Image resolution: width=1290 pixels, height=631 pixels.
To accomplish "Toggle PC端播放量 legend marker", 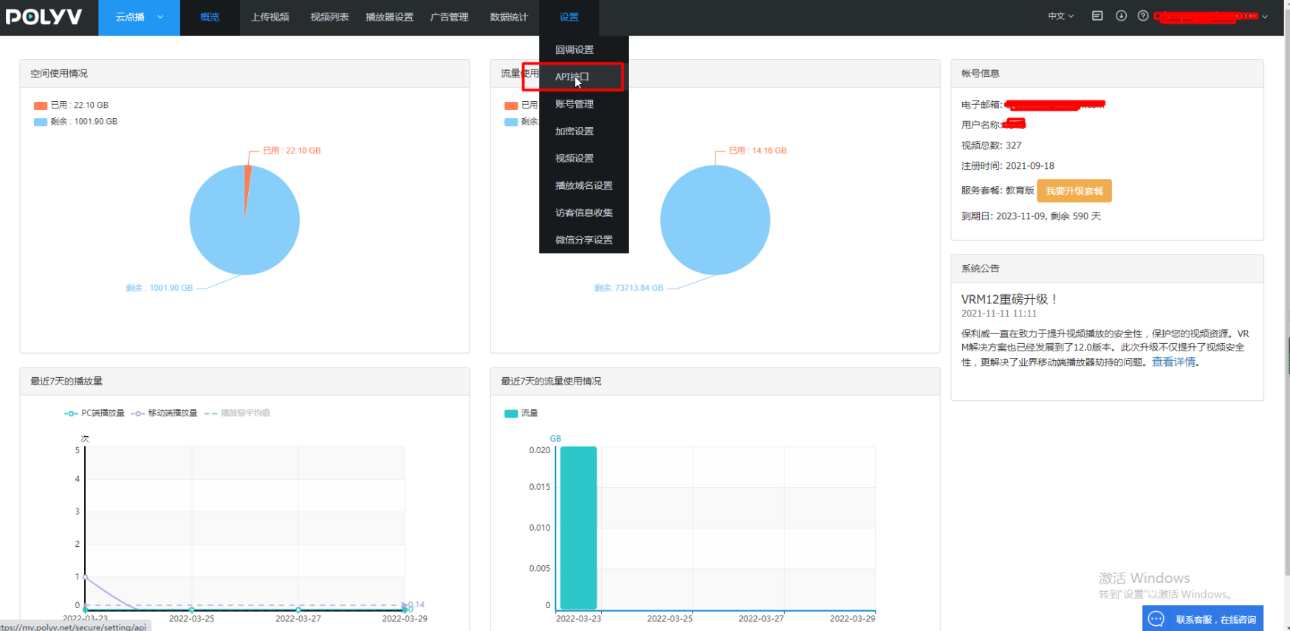I will [x=71, y=413].
